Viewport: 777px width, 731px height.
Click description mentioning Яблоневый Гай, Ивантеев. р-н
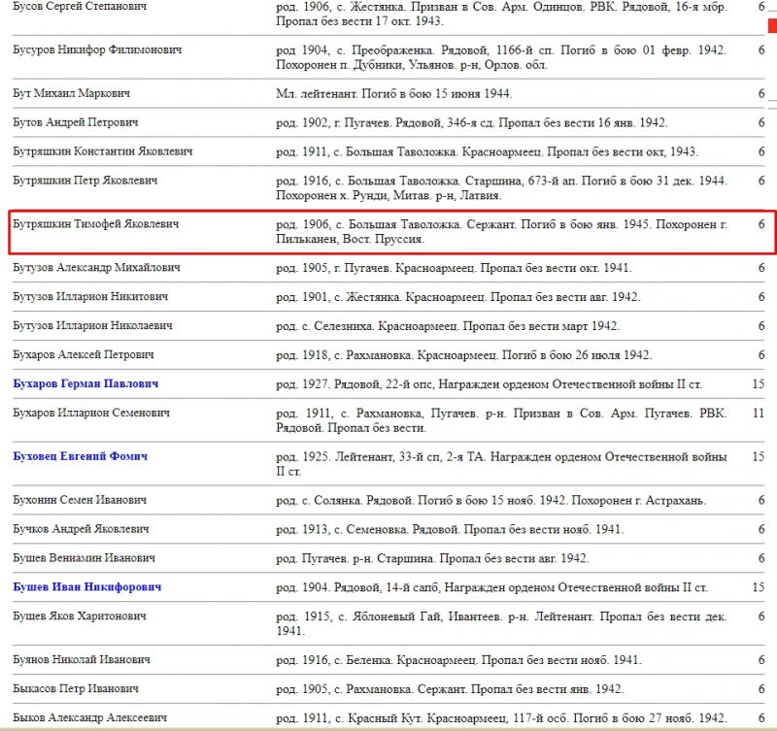click(501, 623)
